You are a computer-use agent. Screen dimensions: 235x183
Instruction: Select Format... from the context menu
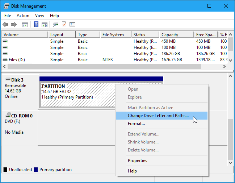pyautogui.click(x=136, y=124)
